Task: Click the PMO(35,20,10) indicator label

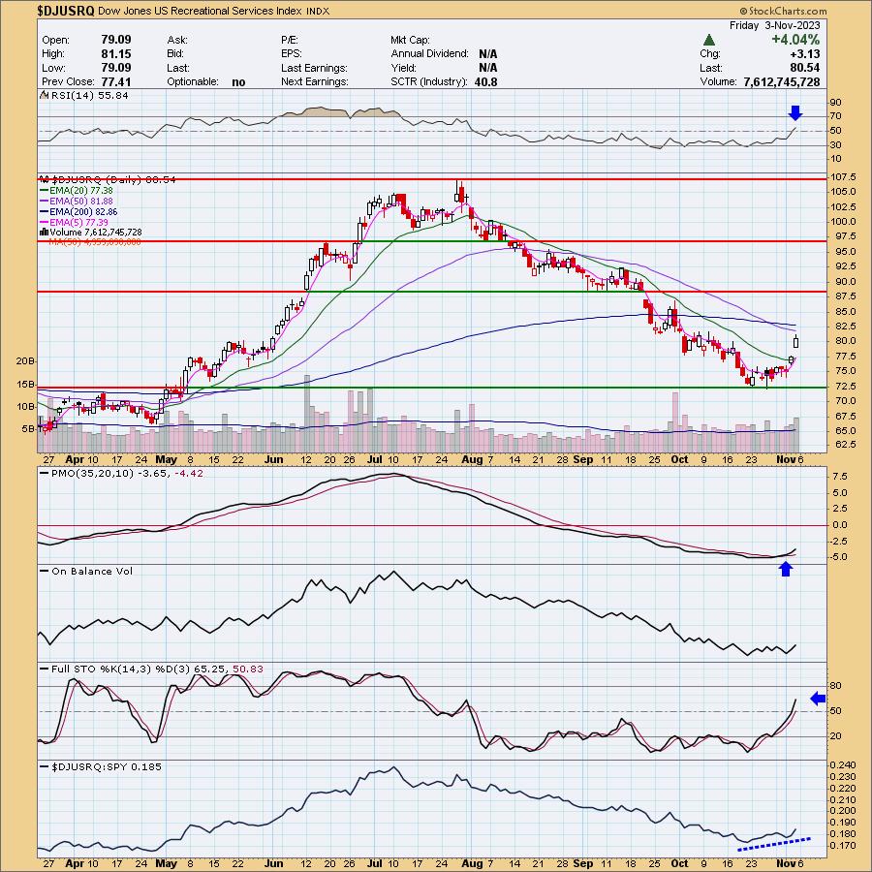Action: click(127, 473)
